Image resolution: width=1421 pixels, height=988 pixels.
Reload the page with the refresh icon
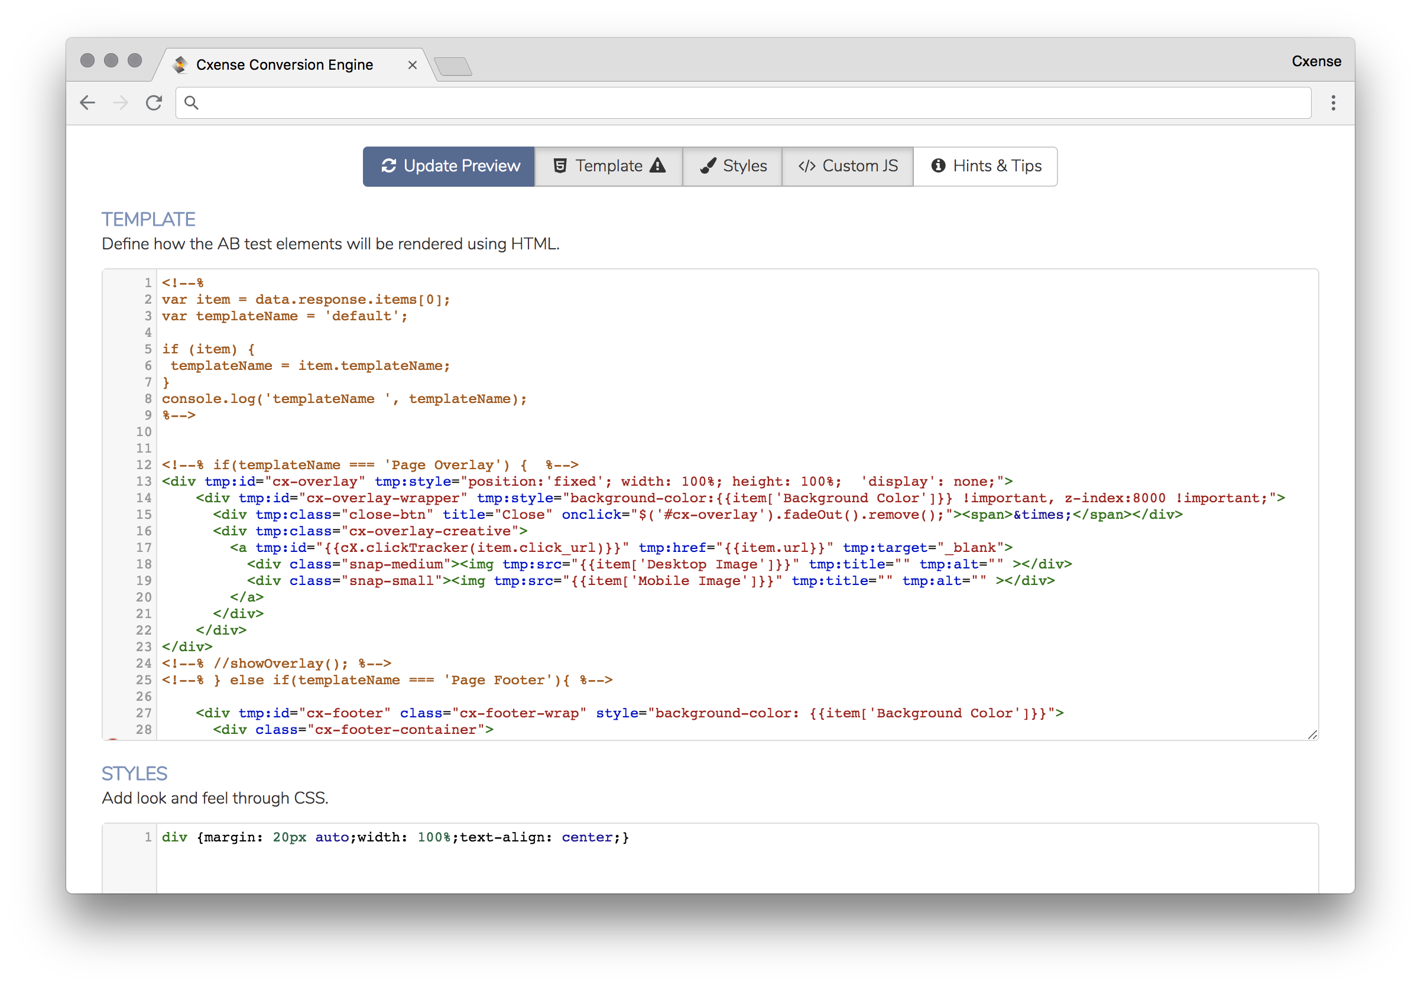point(154,103)
